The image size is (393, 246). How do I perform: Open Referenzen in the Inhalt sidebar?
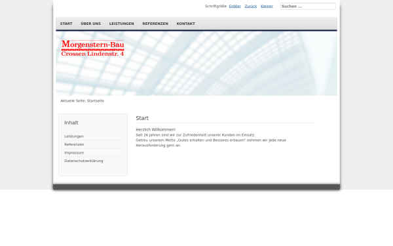coord(74,144)
